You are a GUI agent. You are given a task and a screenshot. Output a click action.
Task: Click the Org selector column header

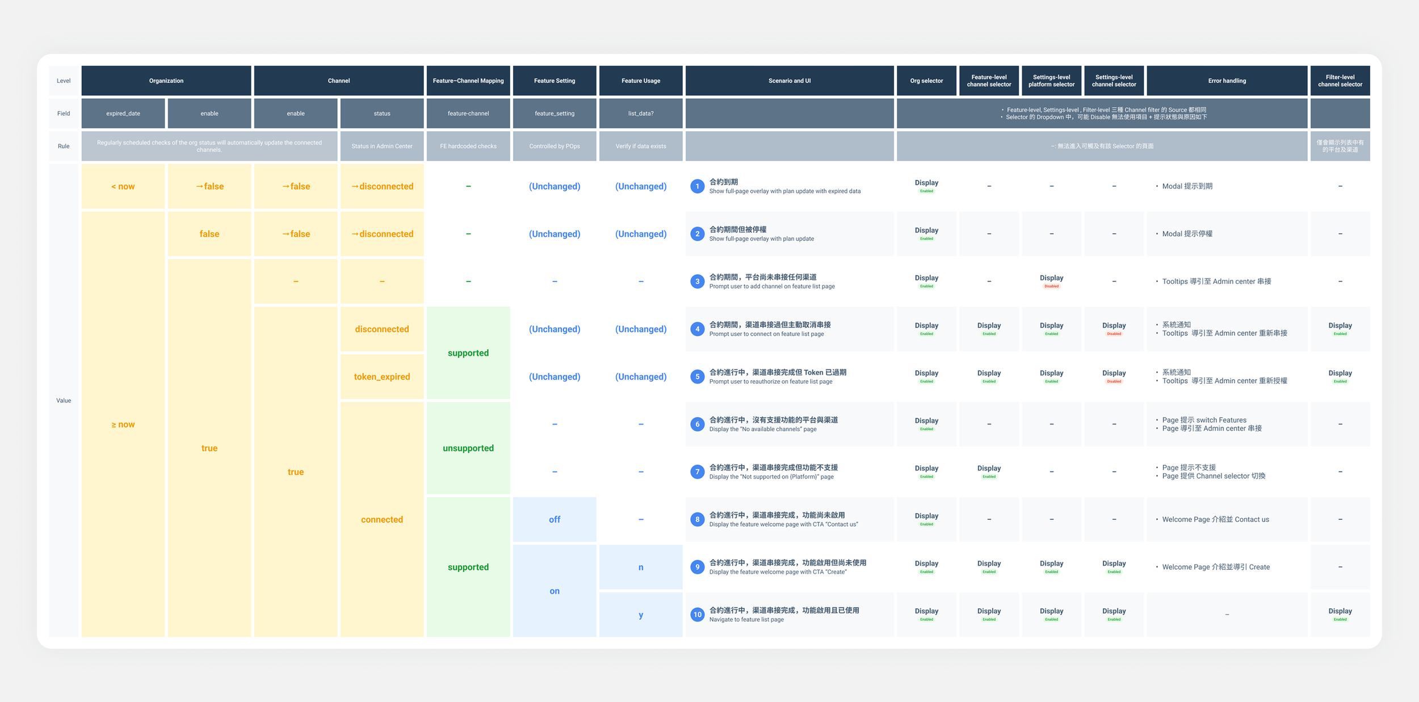click(x=926, y=81)
